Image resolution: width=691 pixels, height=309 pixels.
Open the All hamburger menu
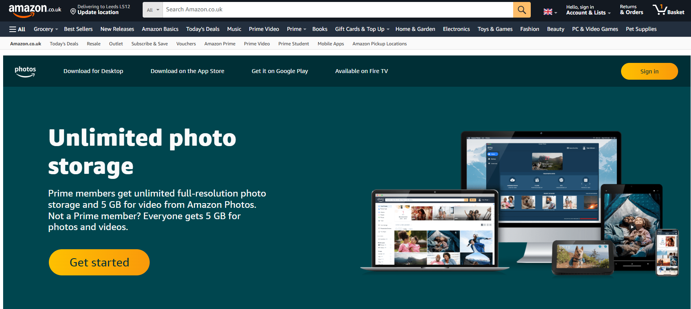point(17,29)
